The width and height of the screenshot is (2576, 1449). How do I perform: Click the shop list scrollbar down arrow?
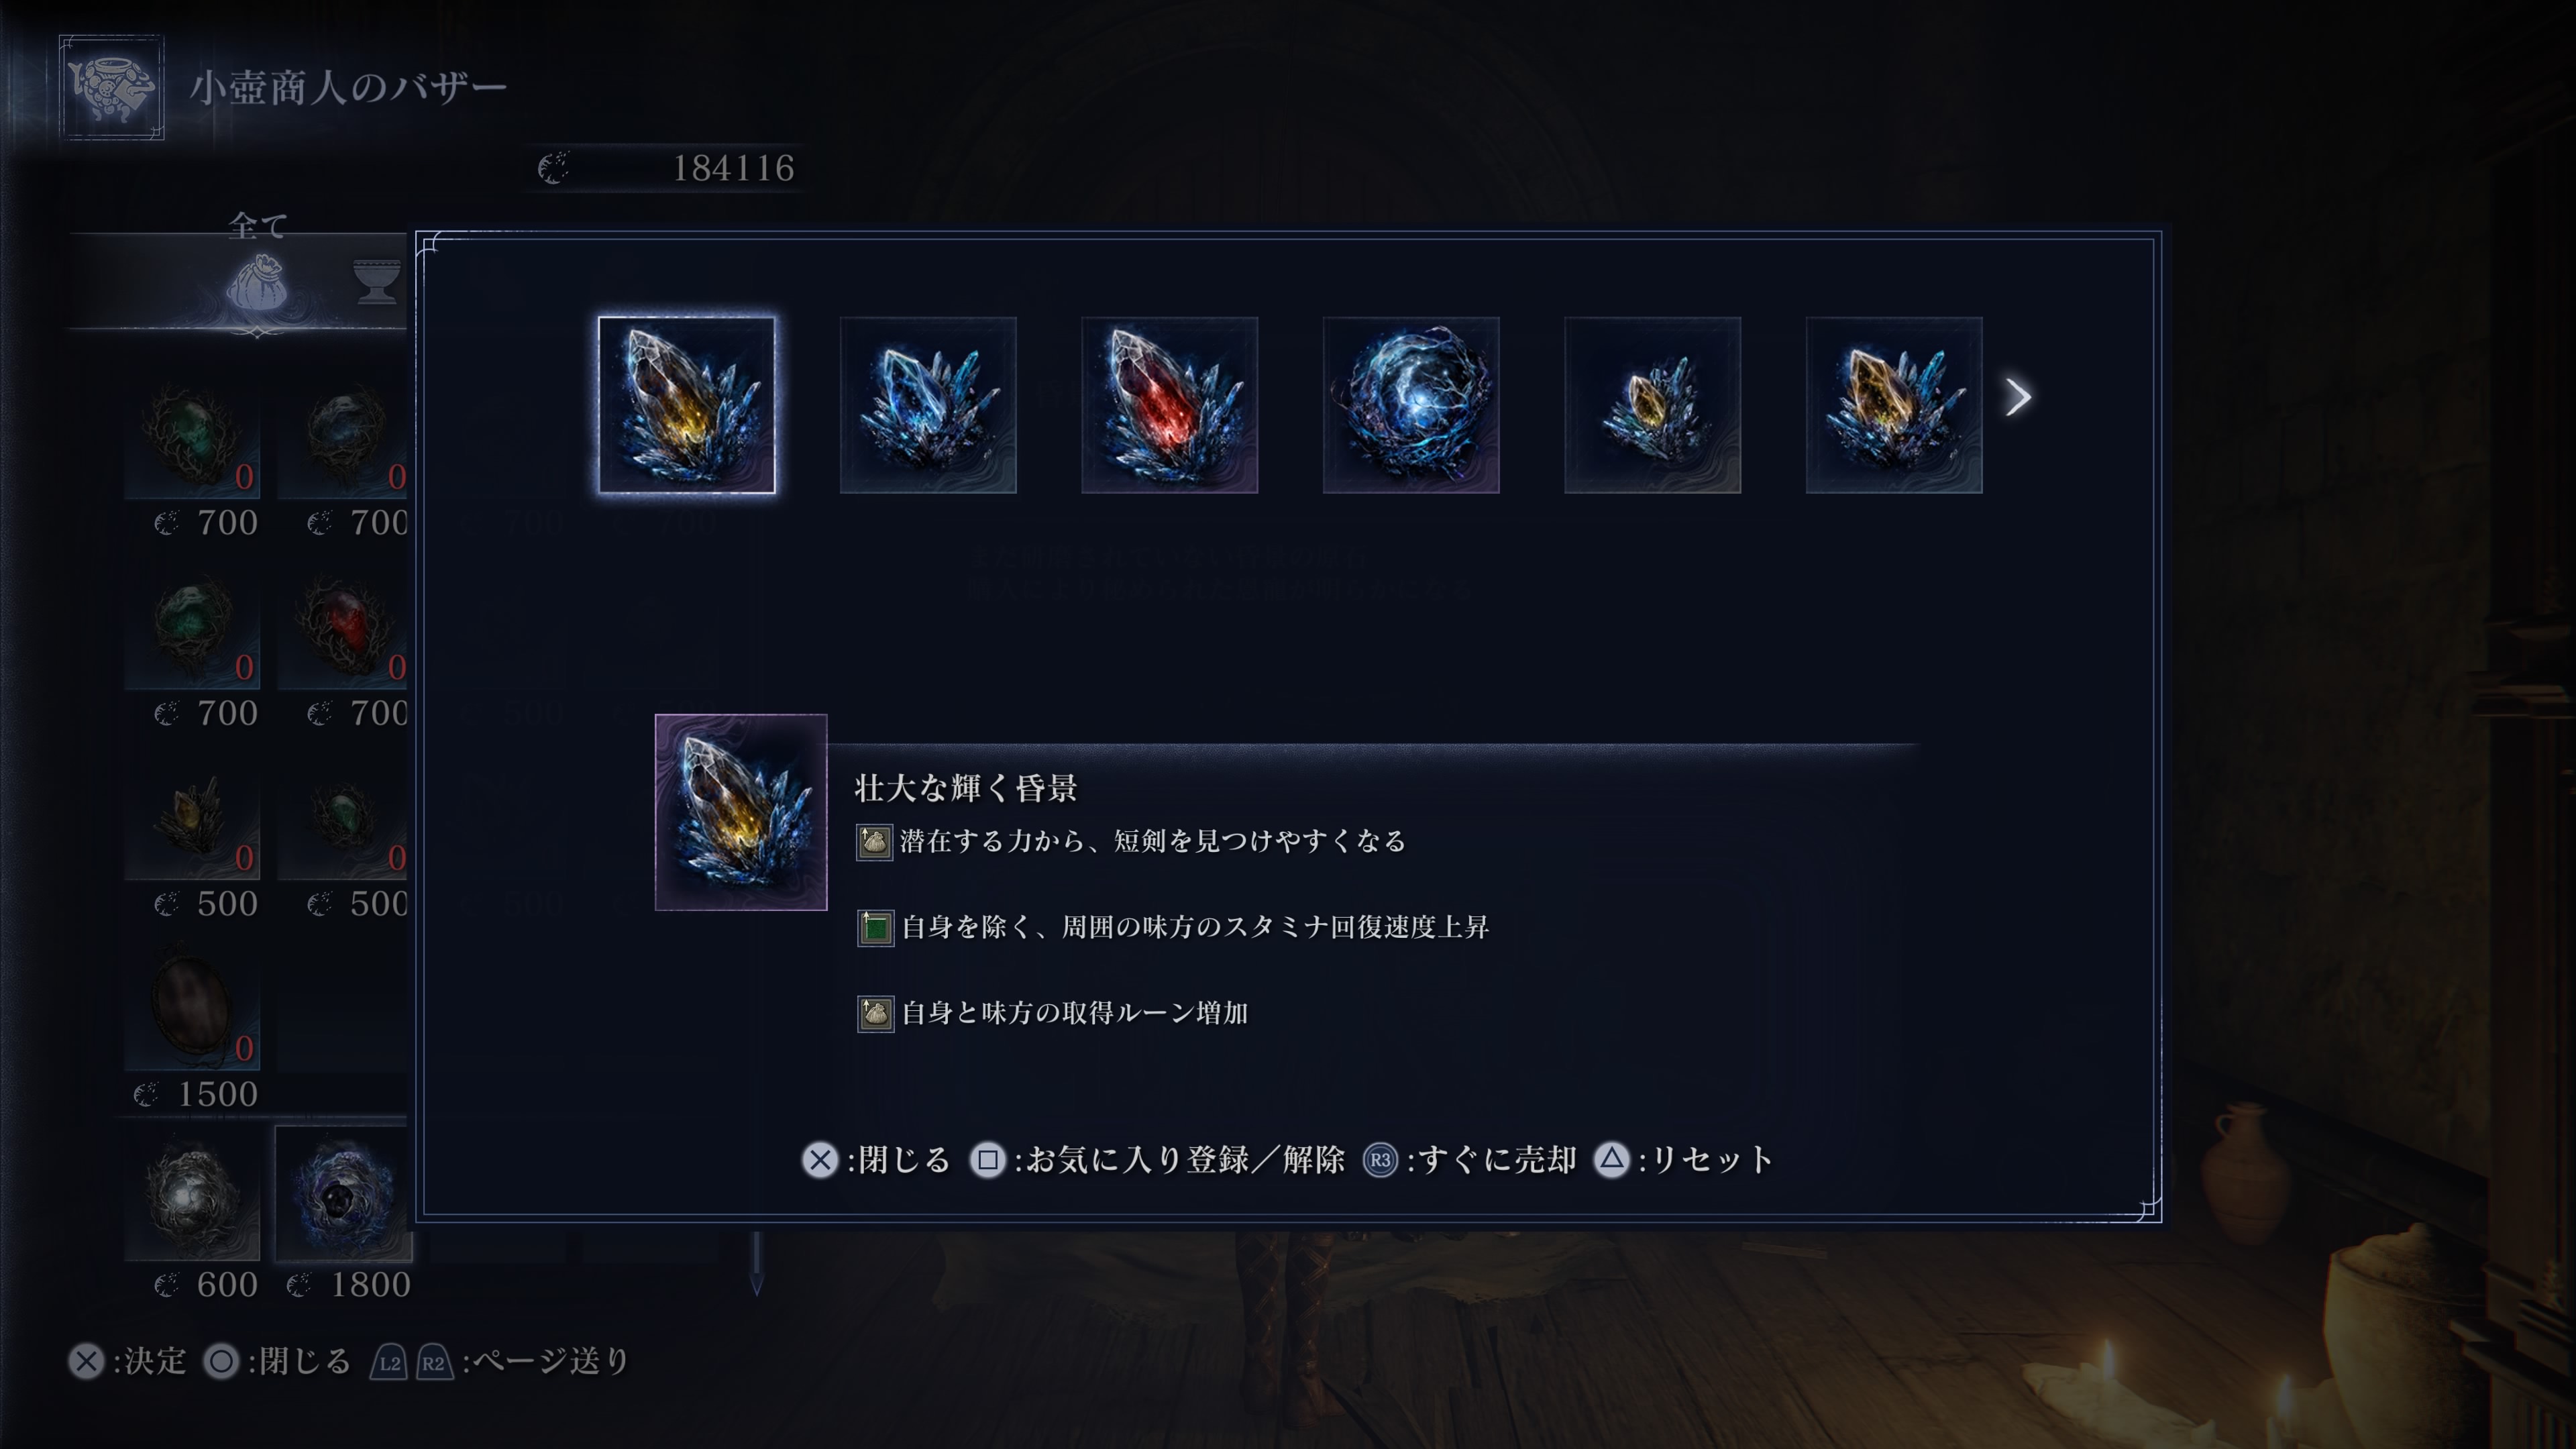click(757, 1282)
